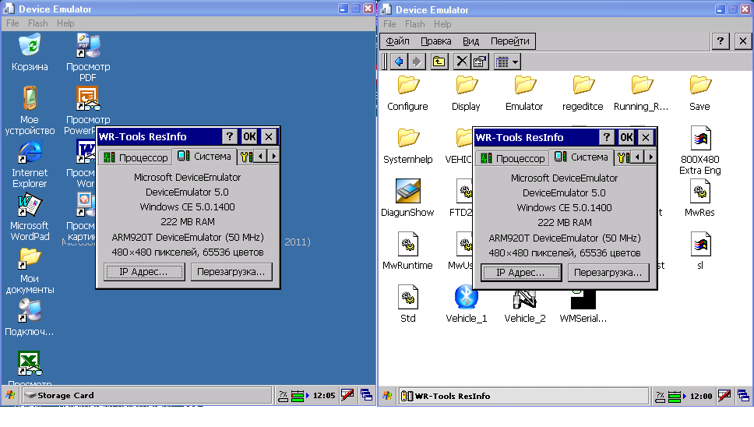Open Корзина recycle bin icon in left emulator
The height and width of the screenshot is (427, 754).
(30, 52)
